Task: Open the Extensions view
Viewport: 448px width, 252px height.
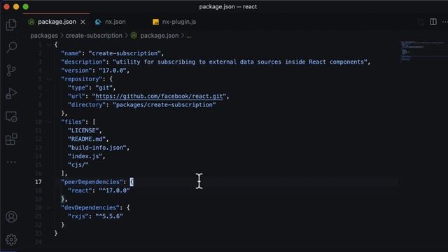Action: pos(11,139)
